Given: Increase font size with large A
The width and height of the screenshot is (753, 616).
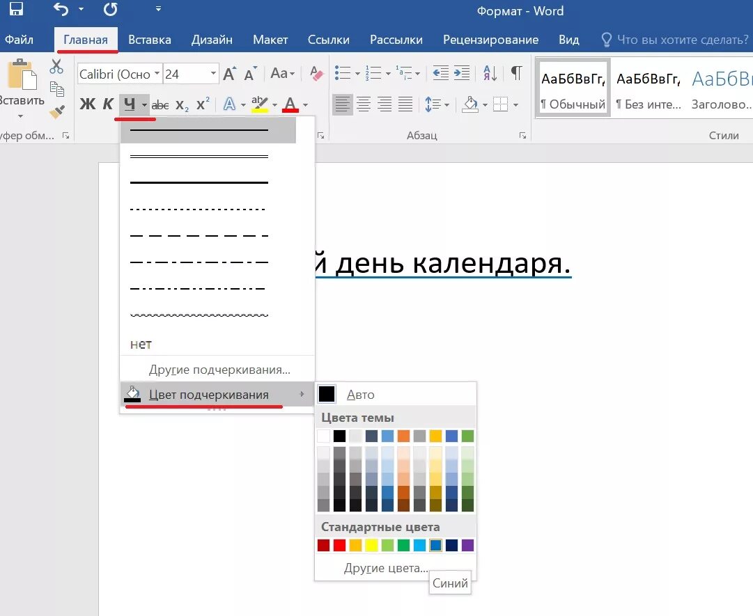Looking at the screenshot, I should pos(229,73).
